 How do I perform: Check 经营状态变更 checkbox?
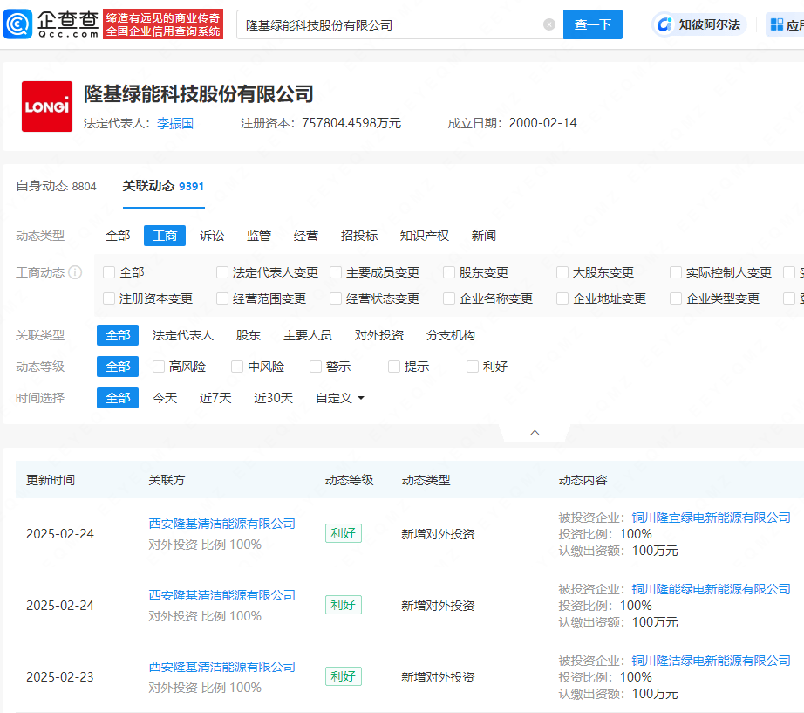tap(336, 298)
